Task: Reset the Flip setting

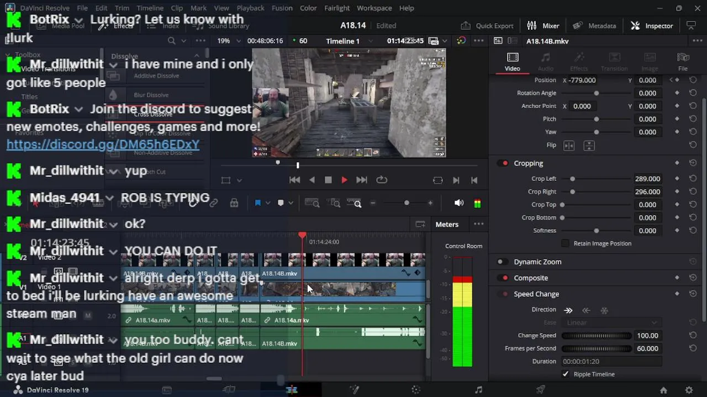Action: [693, 145]
